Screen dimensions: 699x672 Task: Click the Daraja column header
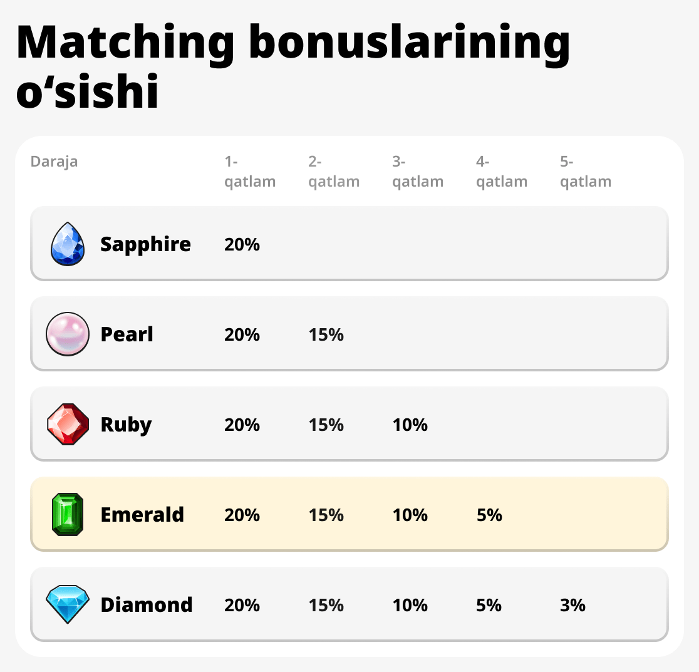click(54, 162)
